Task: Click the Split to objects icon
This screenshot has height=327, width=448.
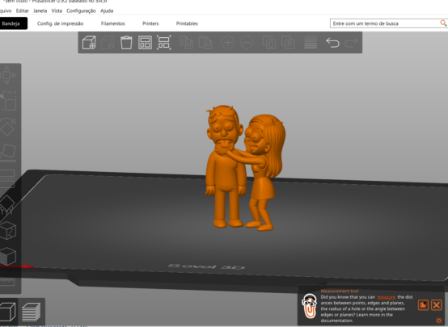Action: pyautogui.click(x=269, y=43)
